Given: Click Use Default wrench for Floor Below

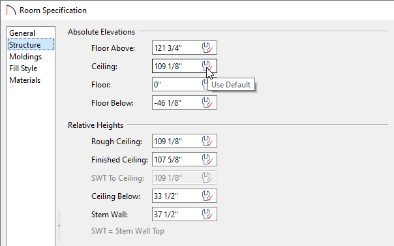Looking at the screenshot, I should click(207, 102).
